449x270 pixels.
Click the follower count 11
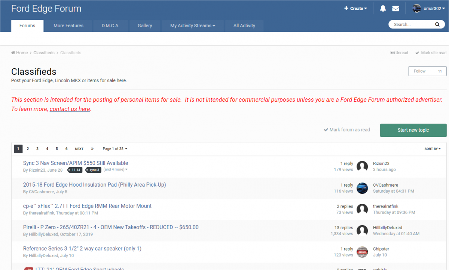click(440, 71)
